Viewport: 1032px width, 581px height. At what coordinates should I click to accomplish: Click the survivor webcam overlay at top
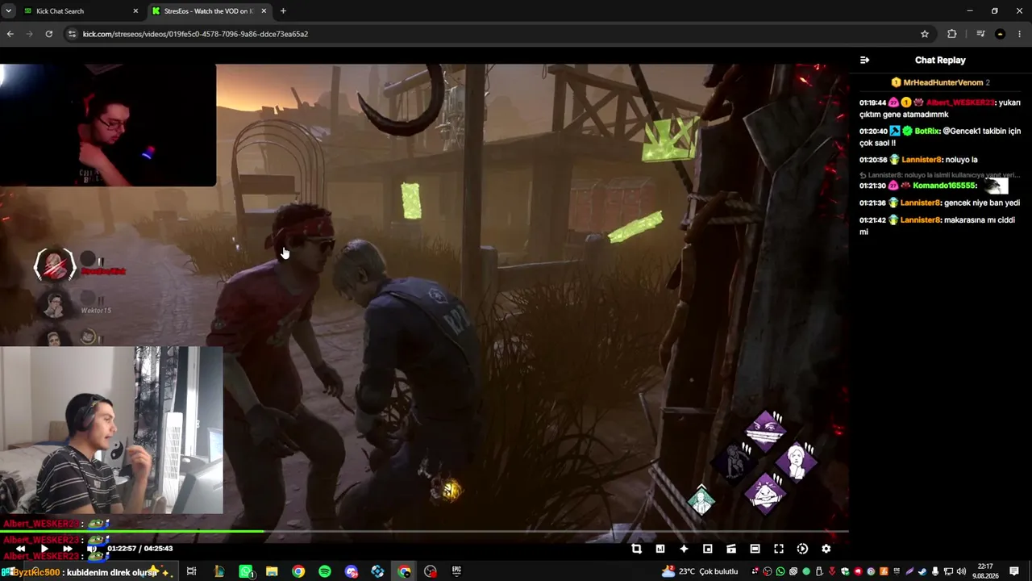point(108,125)
